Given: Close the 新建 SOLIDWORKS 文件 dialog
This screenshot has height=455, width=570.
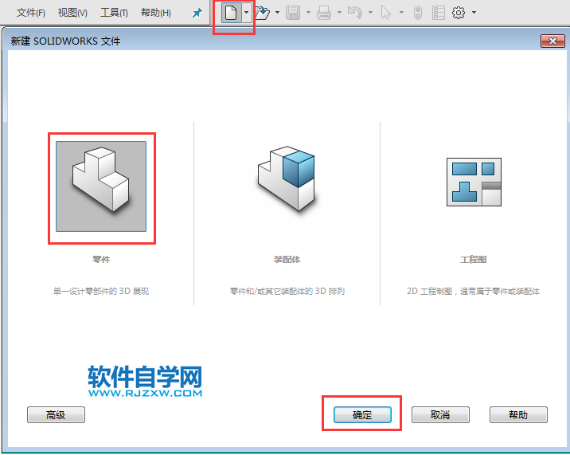Looking at the screenshot, I should tap(552, 41).
